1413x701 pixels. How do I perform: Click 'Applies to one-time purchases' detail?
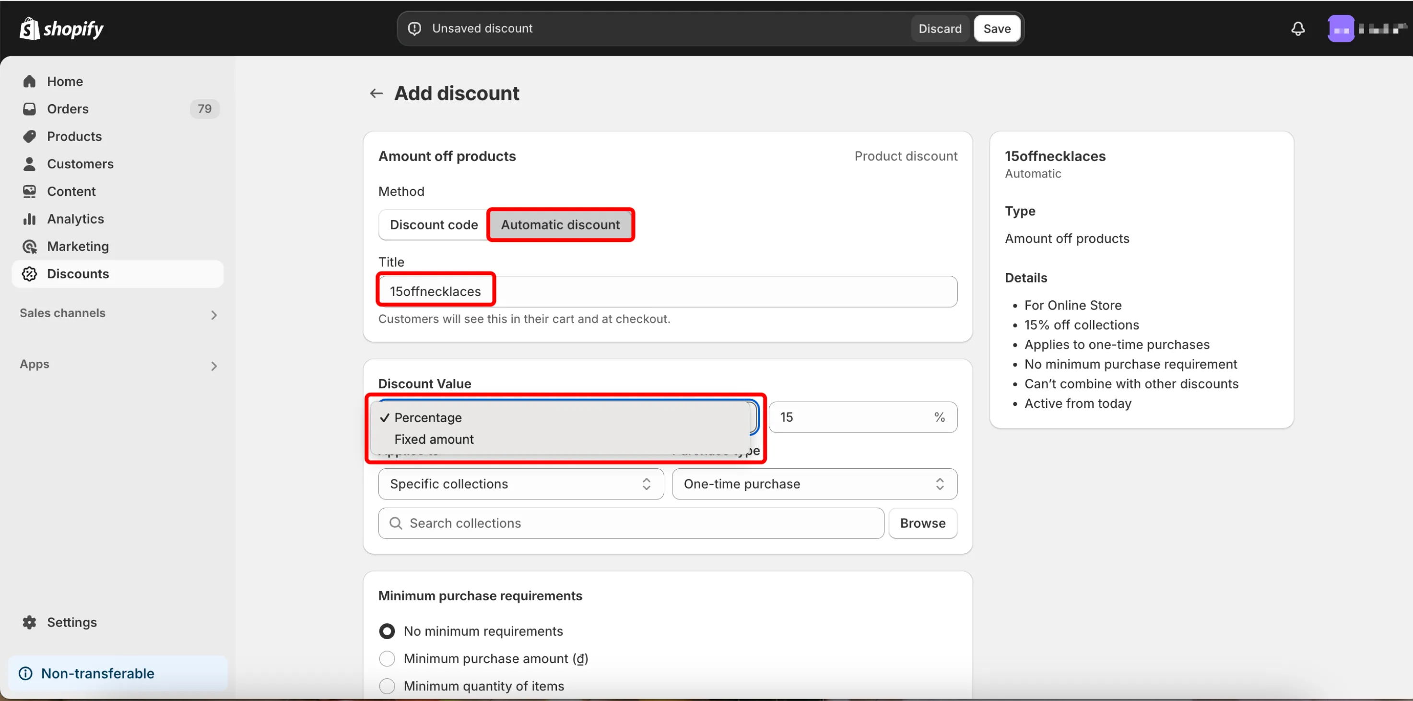(1116, 345)
